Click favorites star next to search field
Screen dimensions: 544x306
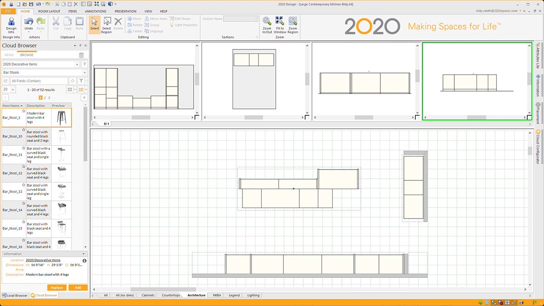tap(73, 81)
